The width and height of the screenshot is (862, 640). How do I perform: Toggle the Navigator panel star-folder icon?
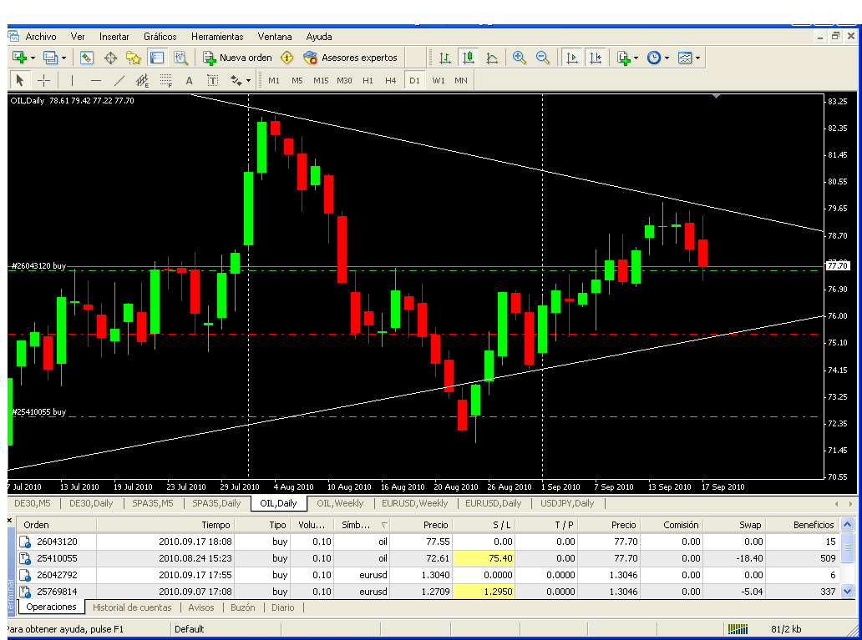(134, 57)
